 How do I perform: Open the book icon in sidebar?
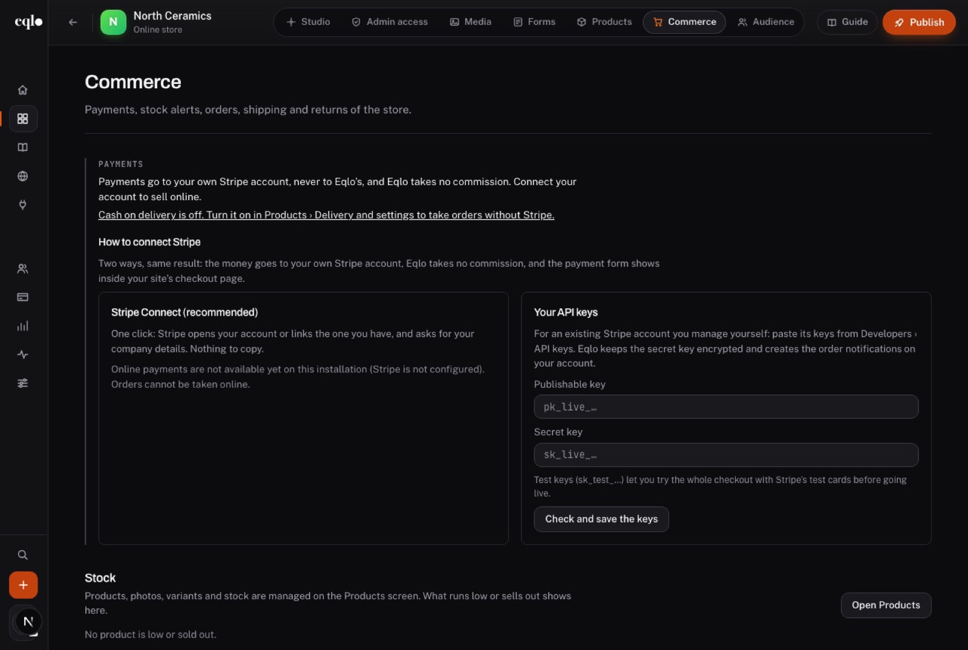(x=23, y=148)
